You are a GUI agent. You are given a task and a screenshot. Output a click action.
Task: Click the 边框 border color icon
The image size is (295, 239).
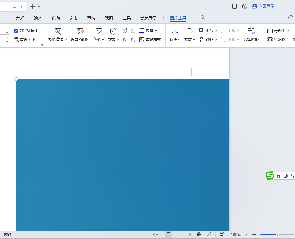(142, 31)
